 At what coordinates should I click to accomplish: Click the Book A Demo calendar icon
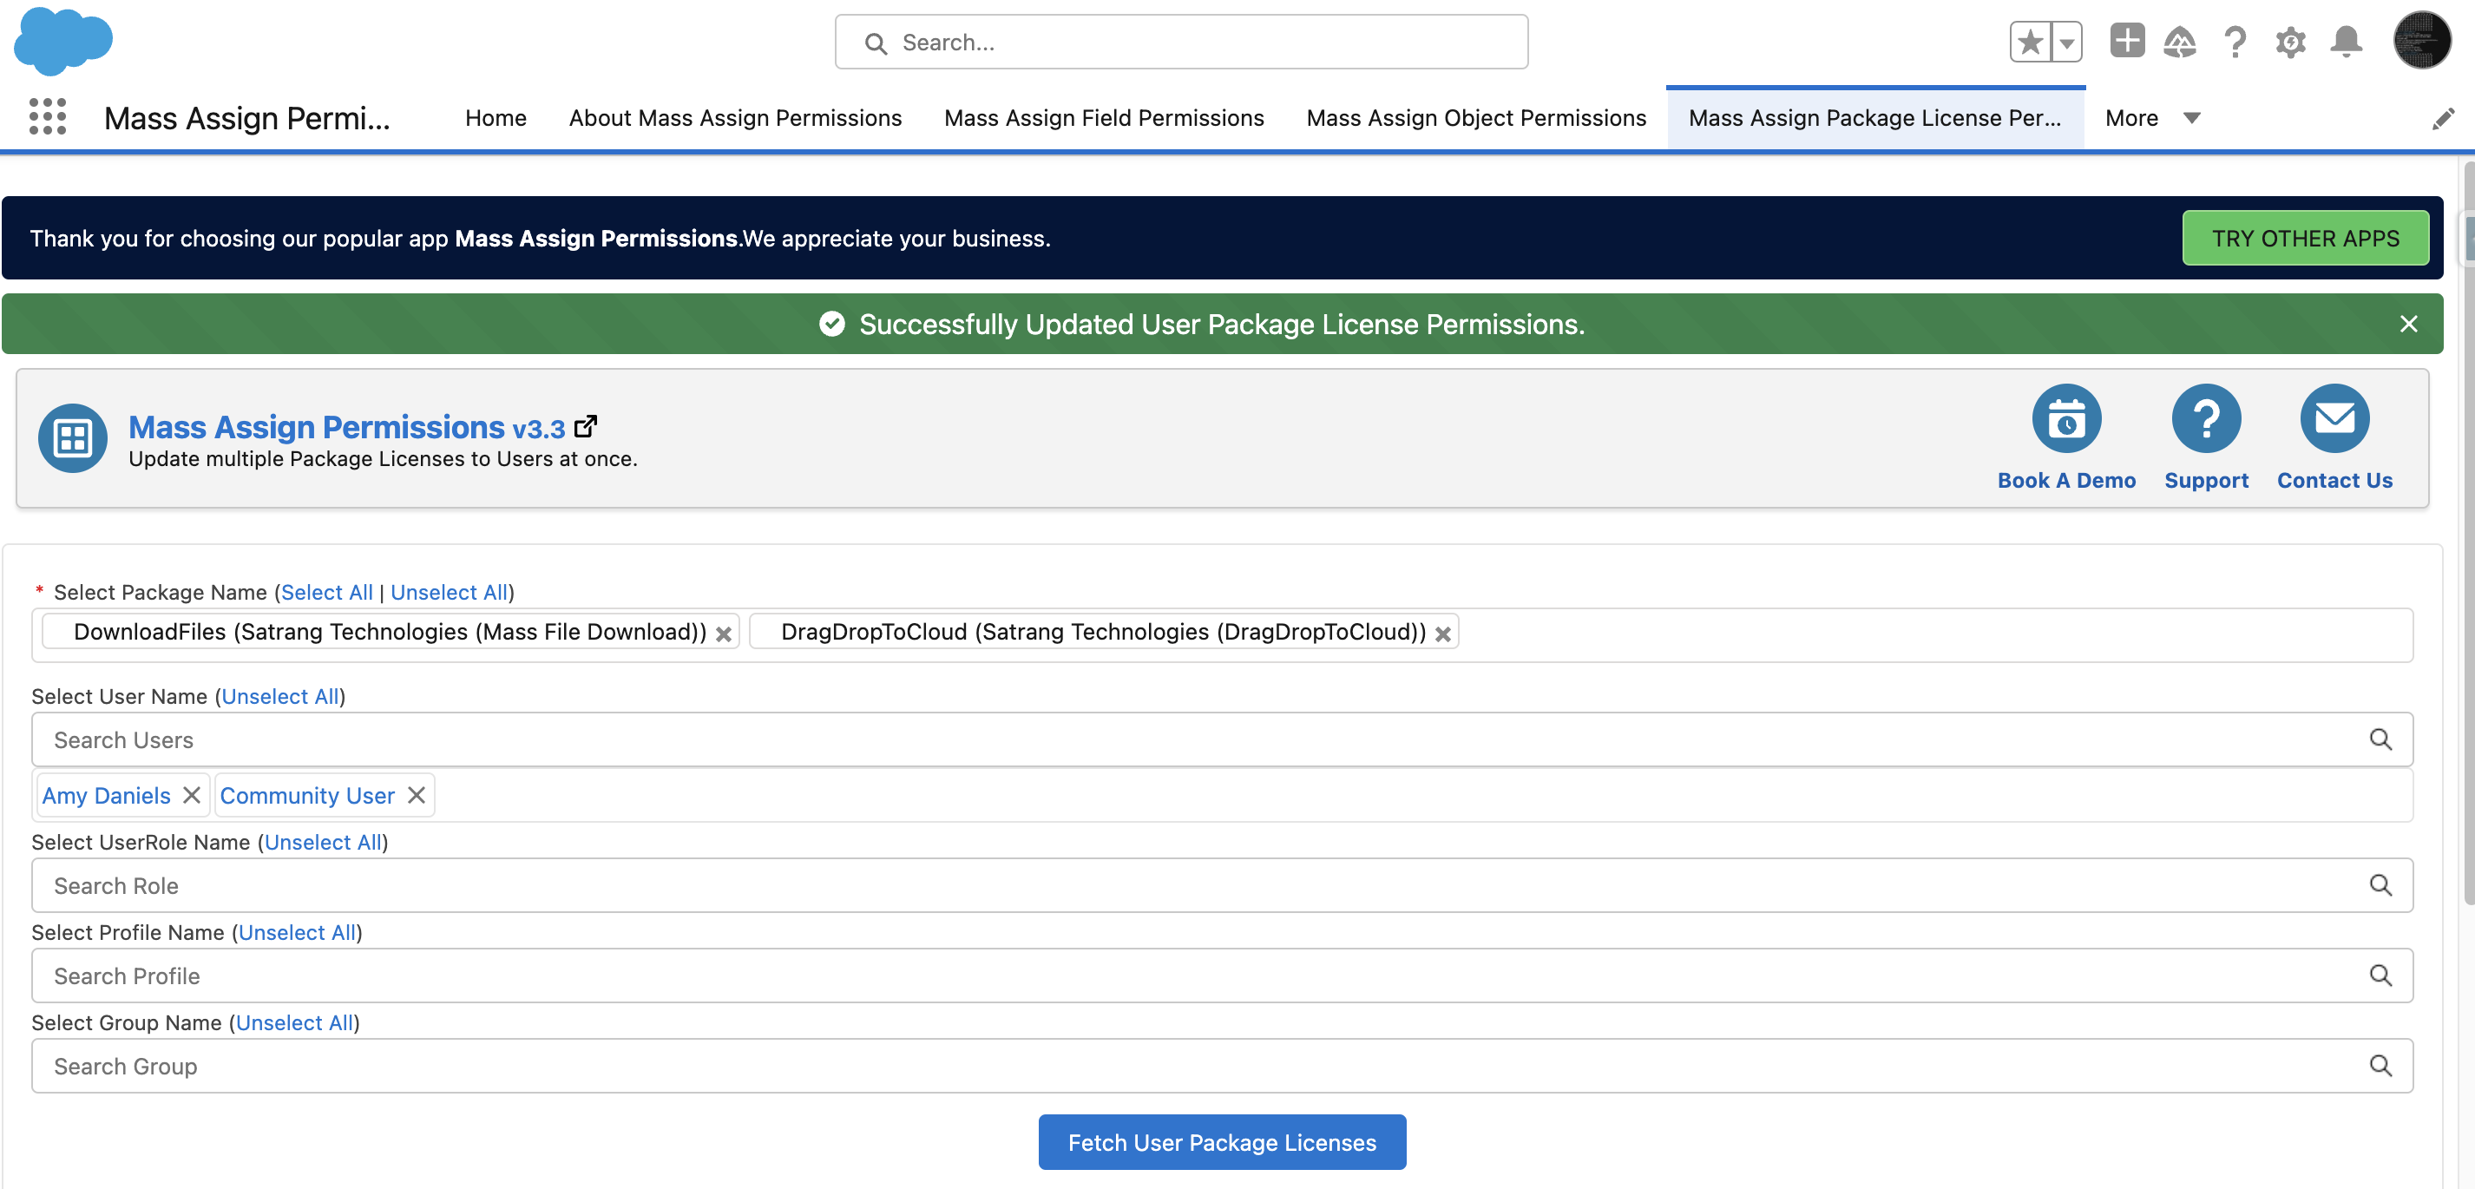click(2065, 418)
